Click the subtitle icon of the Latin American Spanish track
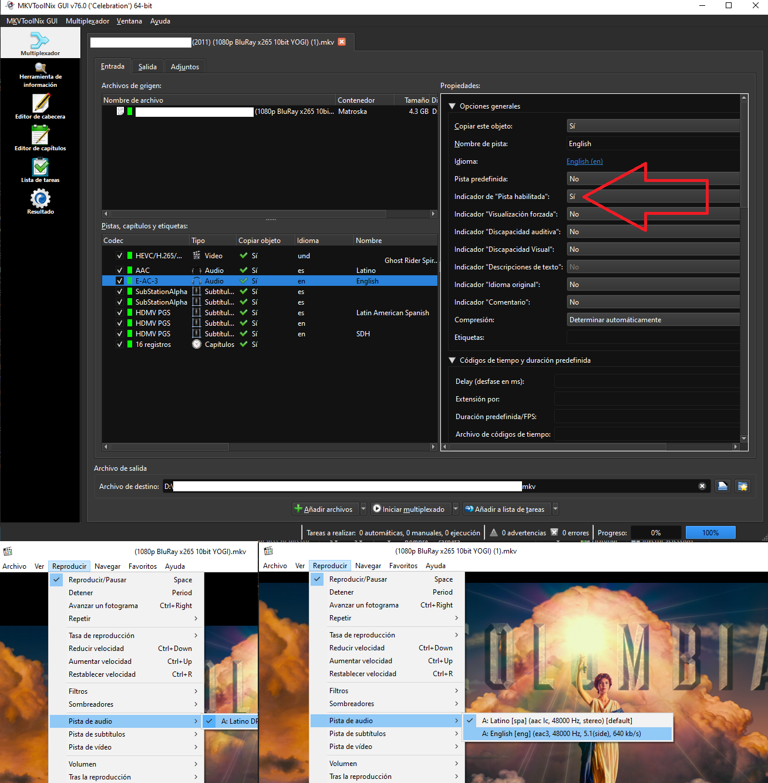768x783 pixels. tap(197, 313)
